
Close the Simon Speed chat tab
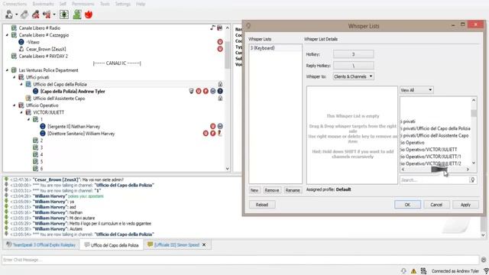pos(204,245)
